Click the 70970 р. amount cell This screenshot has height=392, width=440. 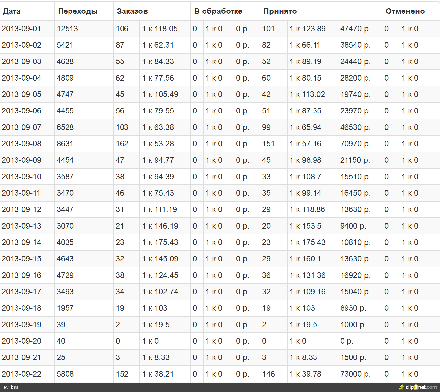[355, 144]
